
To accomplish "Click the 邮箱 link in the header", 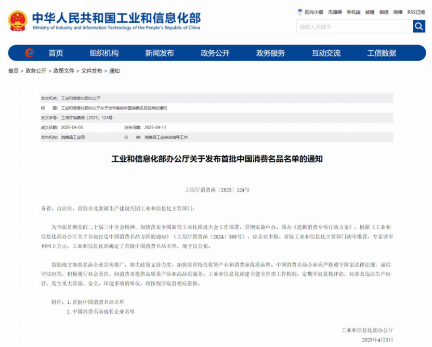I will pos(370,12).
